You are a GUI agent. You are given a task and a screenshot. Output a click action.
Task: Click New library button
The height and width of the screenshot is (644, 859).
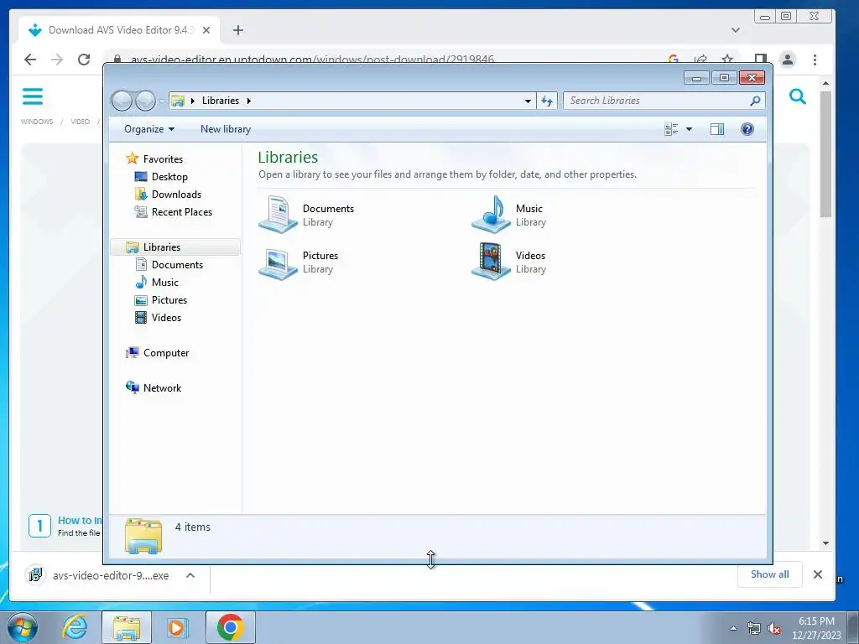click(x=225, y=129)
